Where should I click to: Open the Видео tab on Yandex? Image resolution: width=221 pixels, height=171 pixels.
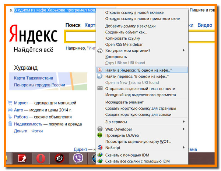coord(205,25)
